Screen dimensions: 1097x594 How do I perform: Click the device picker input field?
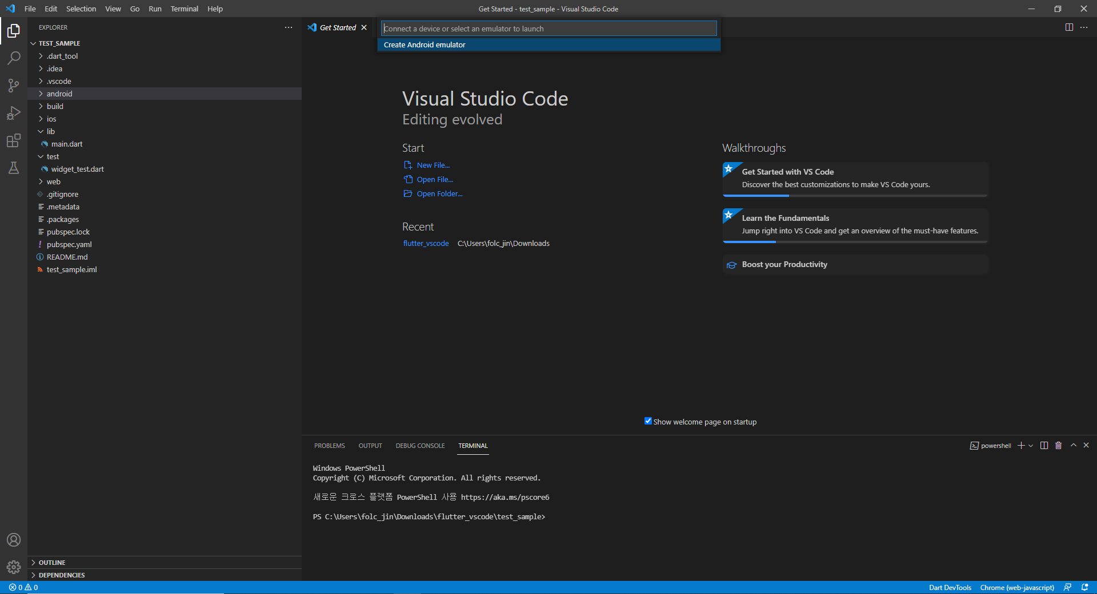tap(549, 29)
